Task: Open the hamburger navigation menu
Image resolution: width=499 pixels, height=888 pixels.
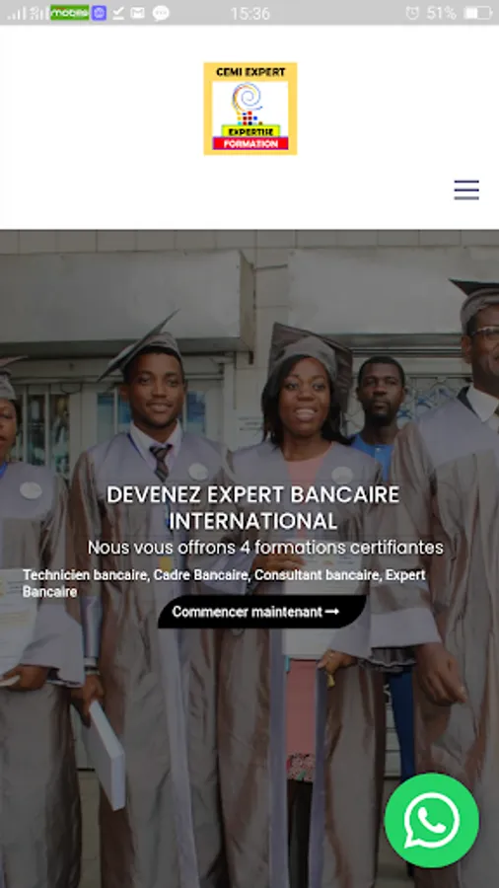Action: [466, 189]
